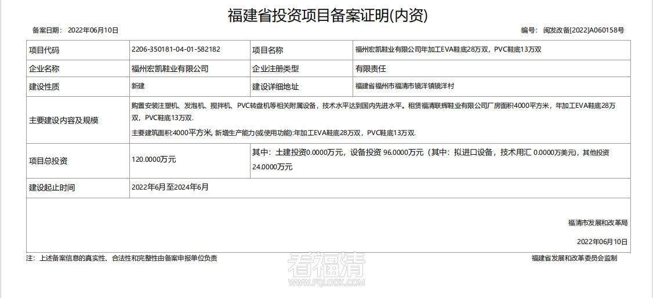Select the signature date 2022年06月10日 at bottom right
Viewport: 653px width, 298px height.
tap(602, 241)
